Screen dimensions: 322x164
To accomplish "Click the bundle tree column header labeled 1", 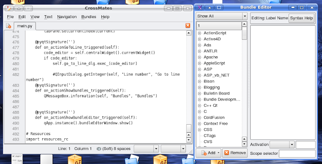I will pyautogui.click(x=219, y=26).
